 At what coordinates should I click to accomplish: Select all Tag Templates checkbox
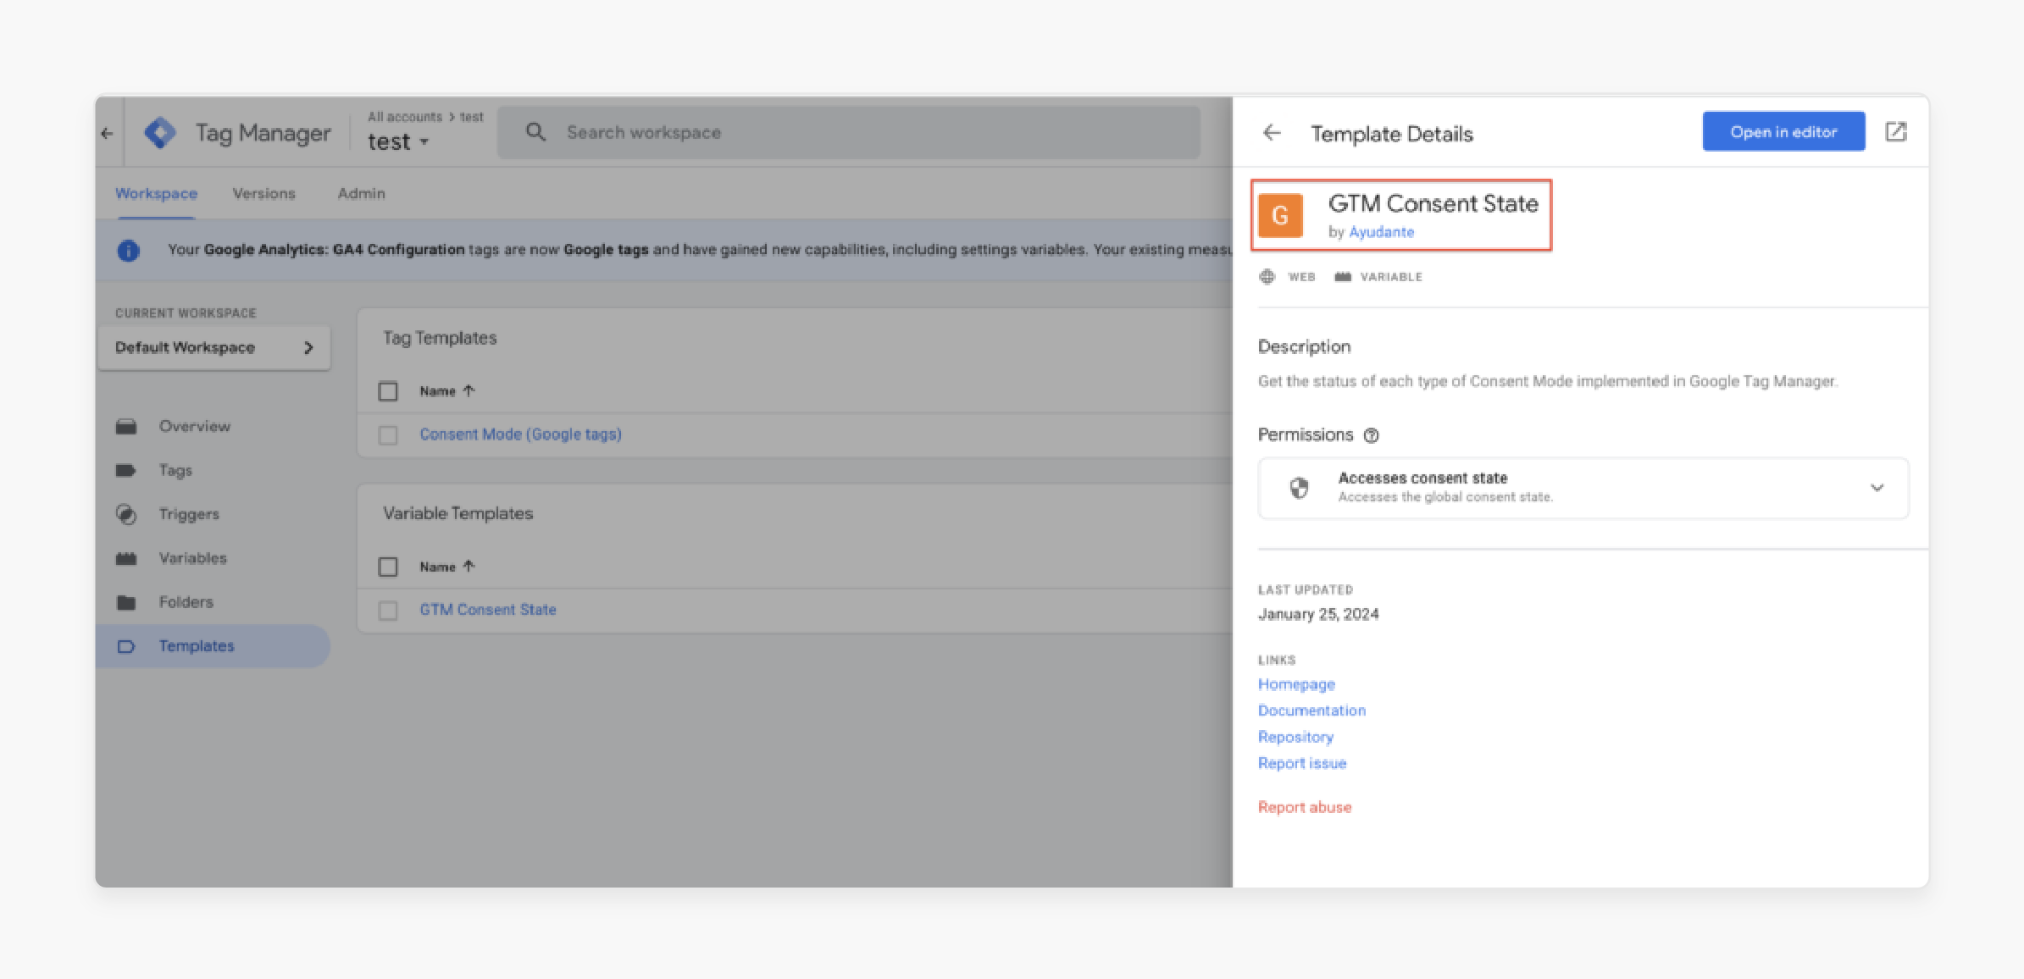click(388, 391)
